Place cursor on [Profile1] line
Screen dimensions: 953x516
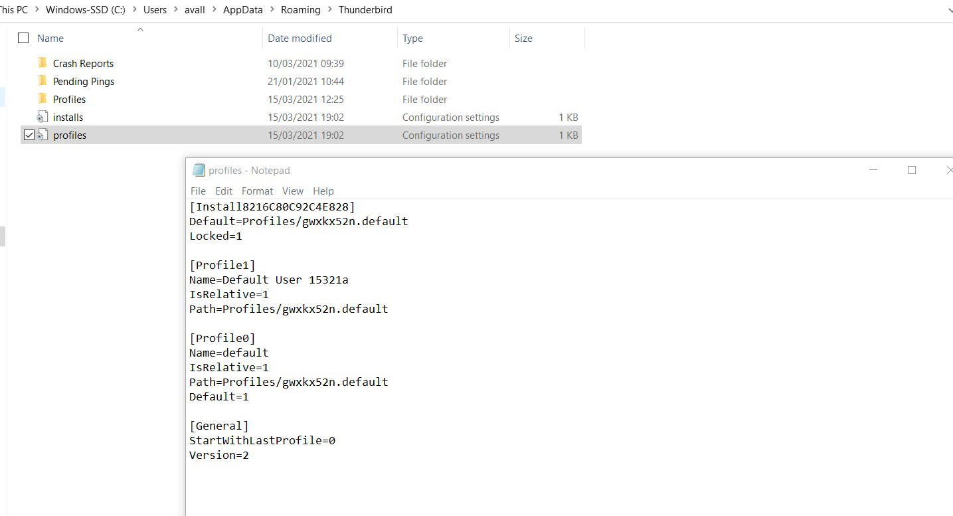pyautogui.click(x=222, y=265)
